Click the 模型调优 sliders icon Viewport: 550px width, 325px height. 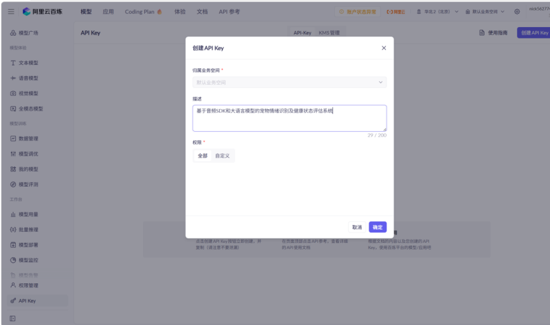click(x=13, y=154)
